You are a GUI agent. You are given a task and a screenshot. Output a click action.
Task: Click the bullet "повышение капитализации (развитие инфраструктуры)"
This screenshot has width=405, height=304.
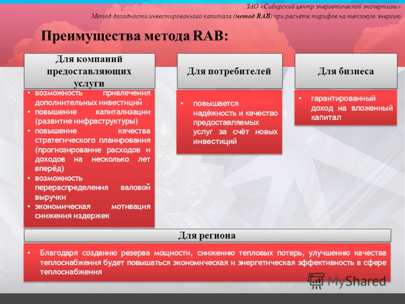[x=93, y=117]
